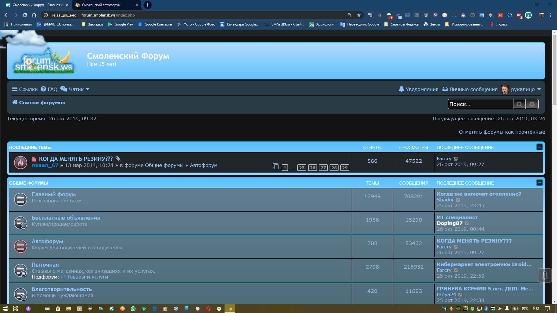Open the Сервисы Яндекса bookmark folder
This screenshot has width=557, height=313.
click(401, 24)
